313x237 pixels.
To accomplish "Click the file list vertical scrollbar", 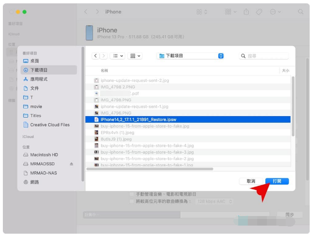I will click(x=293, y=107).
